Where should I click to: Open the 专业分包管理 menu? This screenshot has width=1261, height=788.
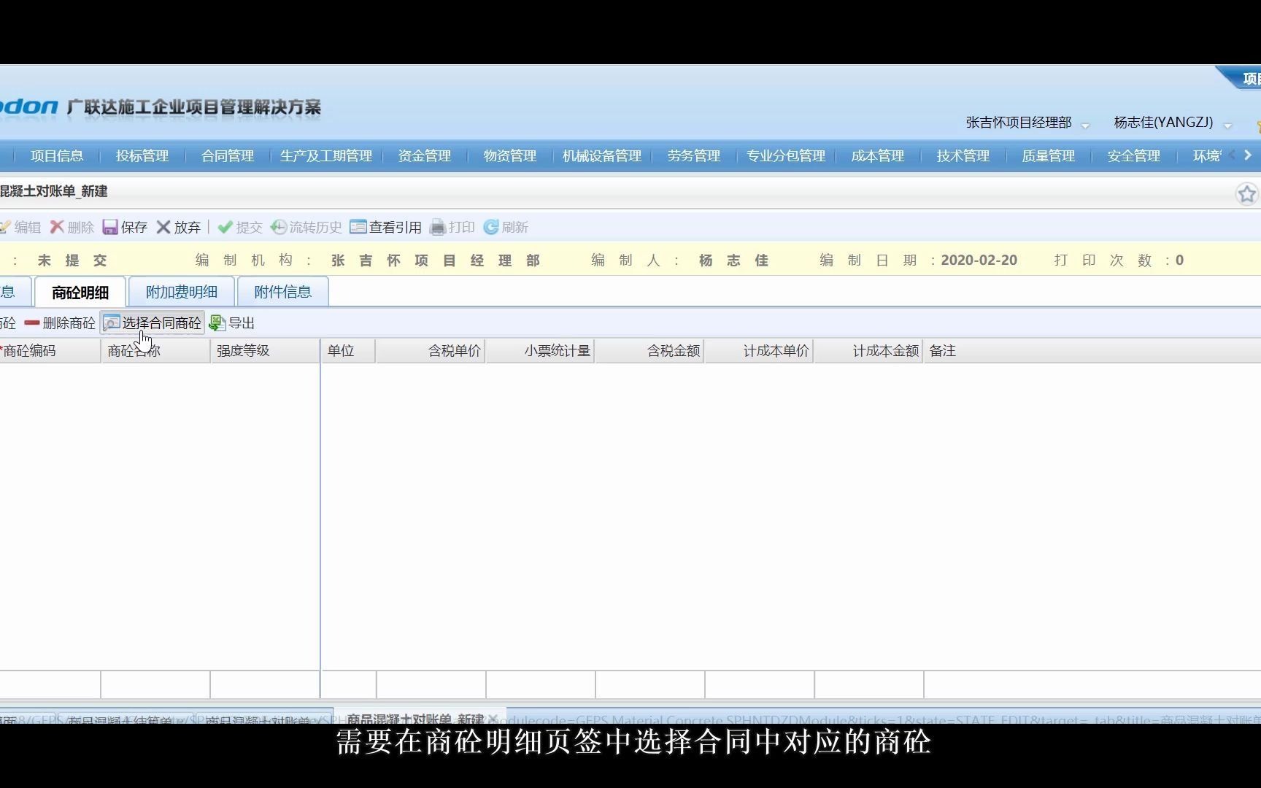(x=786, y=155)
